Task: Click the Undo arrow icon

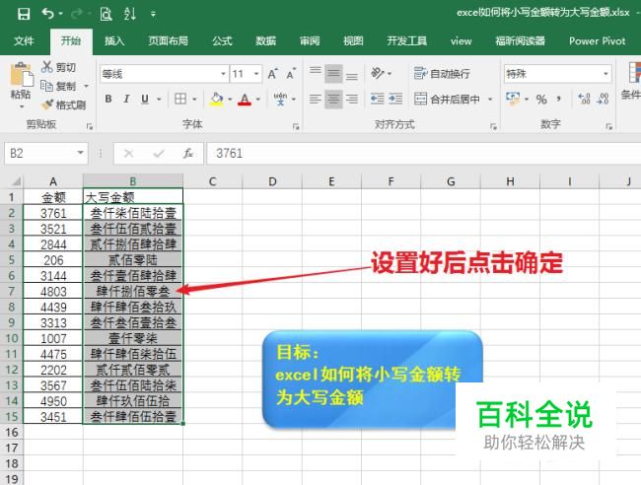Action: pos(47,14)
